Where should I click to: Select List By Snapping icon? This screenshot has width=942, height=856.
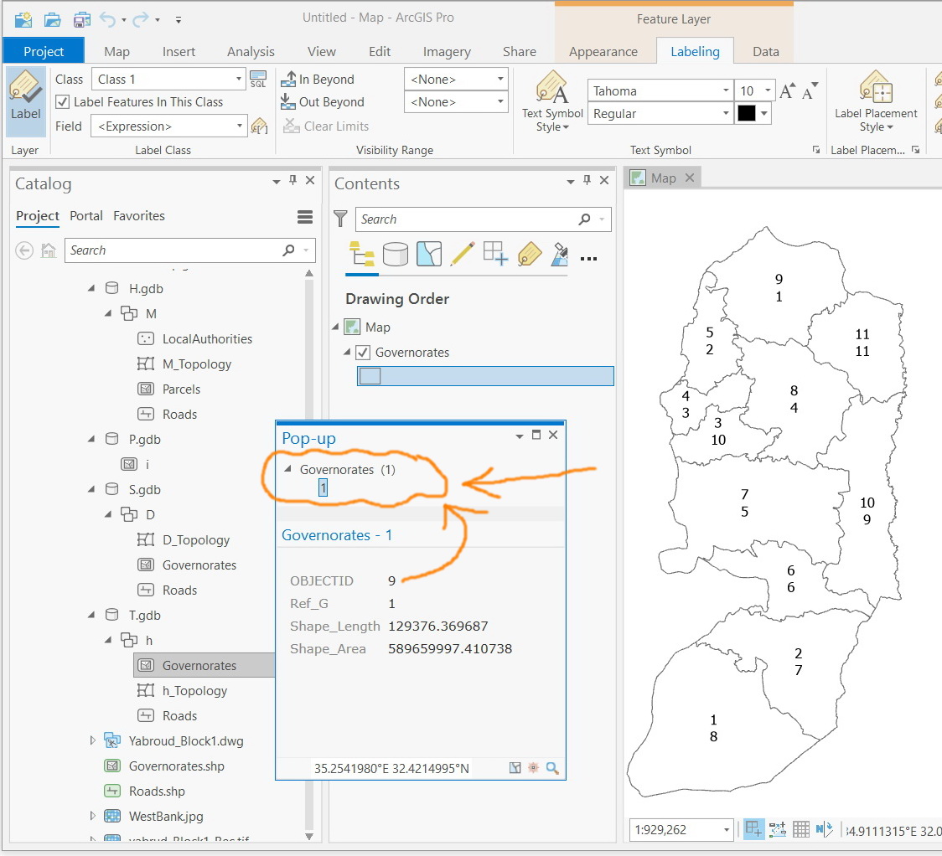(x=495, y=254)
